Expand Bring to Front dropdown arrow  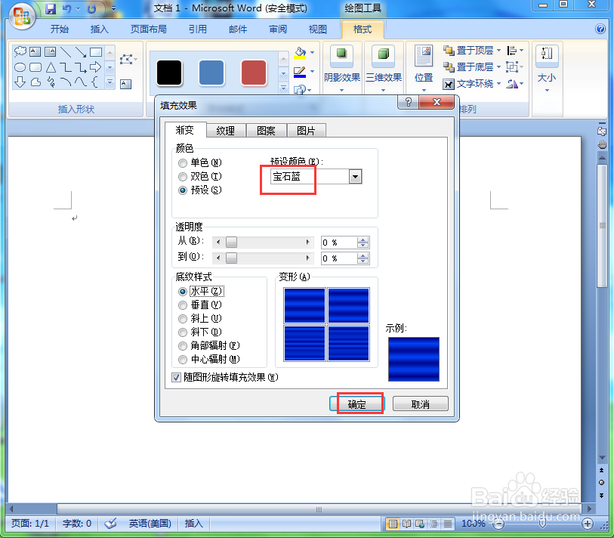[x=499, y=50]
